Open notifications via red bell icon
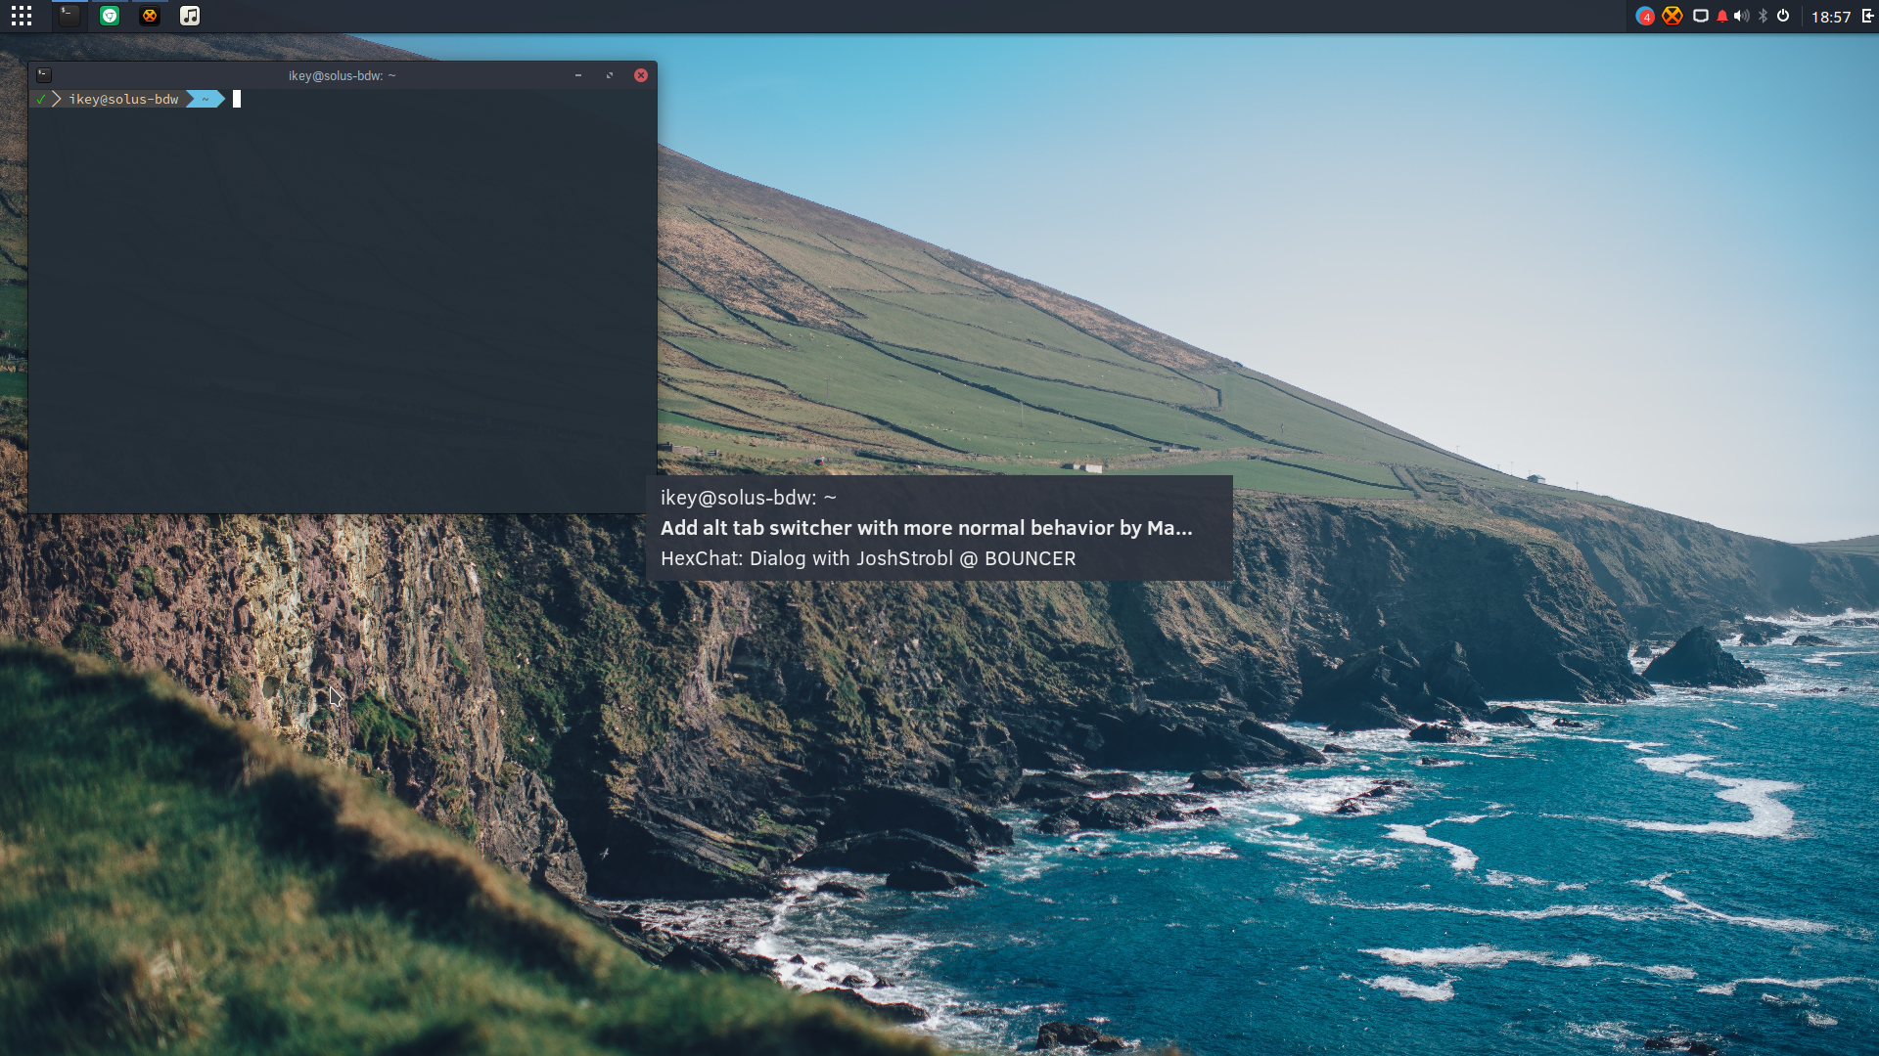Viewport: 1879px width, 1056px height. (x=1722, y=16)
